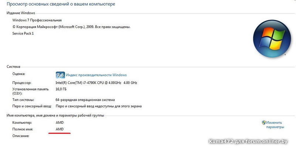
Task: Click the Windows 7 logo image
Action: point(269,39)
